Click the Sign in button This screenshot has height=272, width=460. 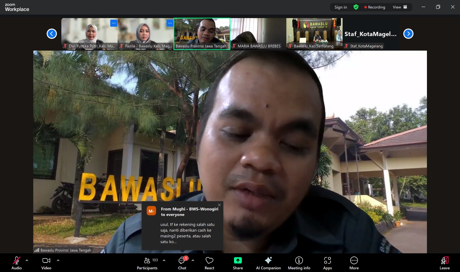(x=341, y=7)
